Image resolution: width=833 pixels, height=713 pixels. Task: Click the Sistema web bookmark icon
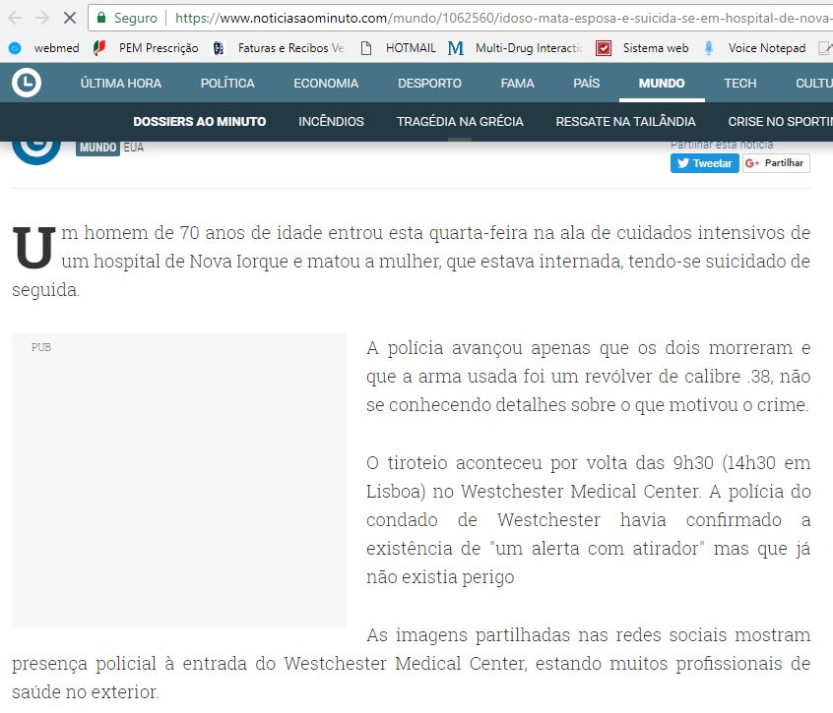coord(602,47)
